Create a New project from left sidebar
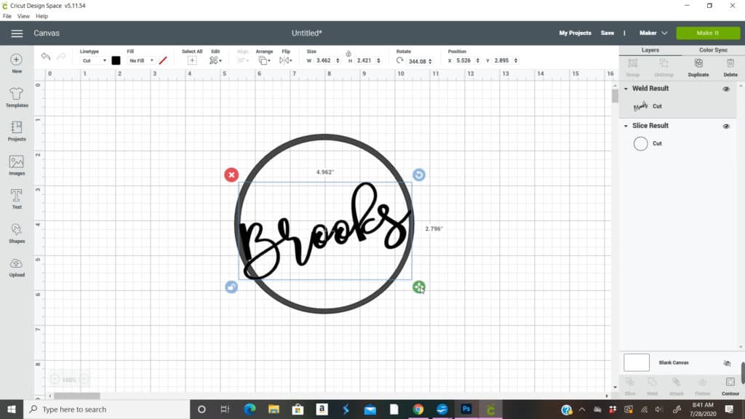Image resolution: width=745 pixels, height=419 pixels. 17,63
